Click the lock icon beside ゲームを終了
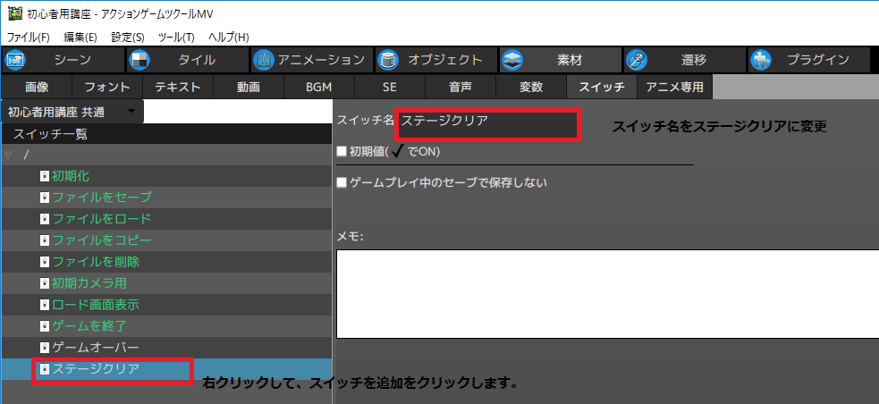The image size is (879, 404). [x=45, y=326]
